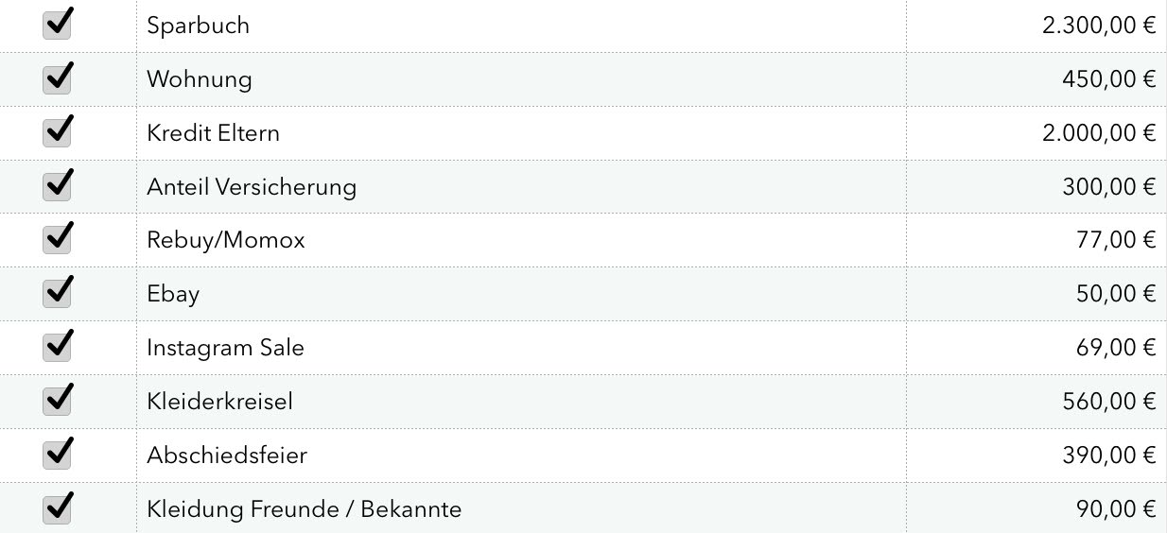
Task: Uncheck the Instagram Sale checkbox
Action: [x=58, y=348]
